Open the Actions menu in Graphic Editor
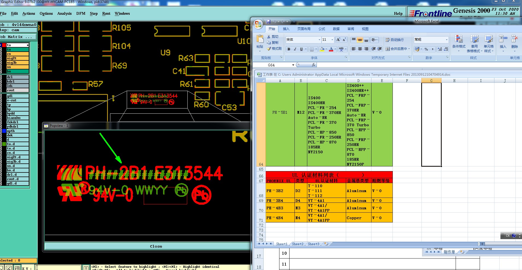The width and height of the screenshot is (522, 270). pyautogui.click(x=29, y=13)
